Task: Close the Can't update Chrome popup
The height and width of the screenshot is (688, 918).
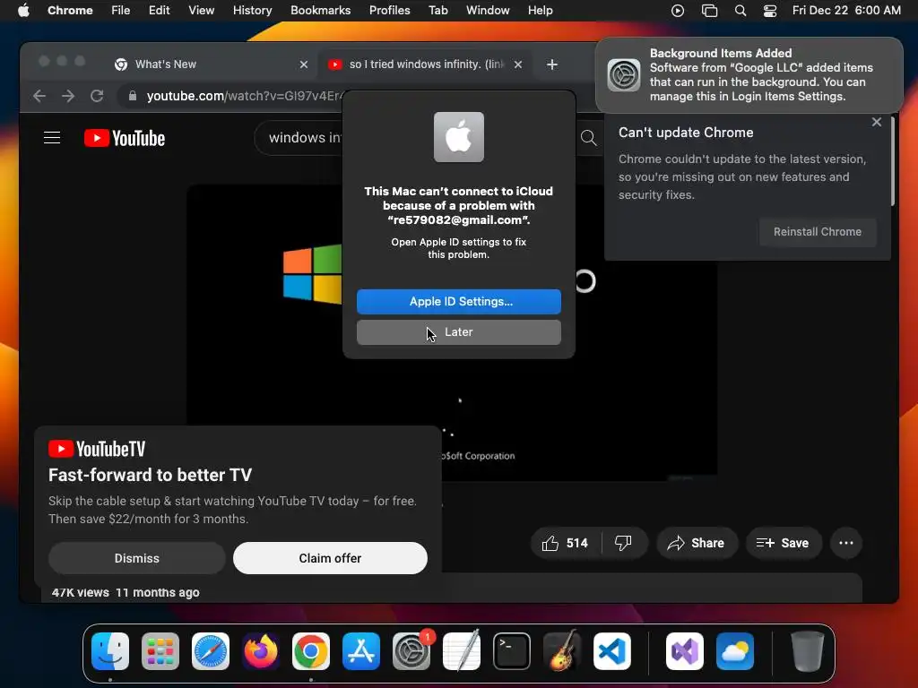Action: 877,122
